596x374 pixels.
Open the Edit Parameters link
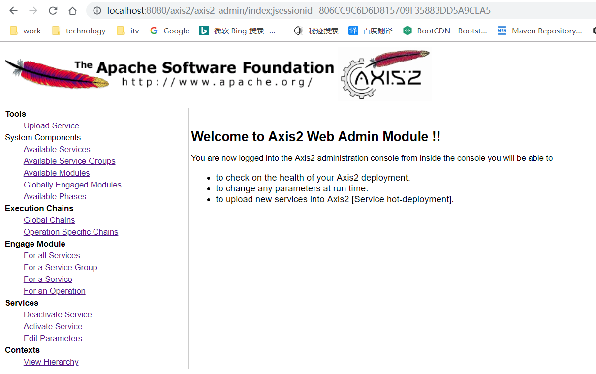pos(53,338)
